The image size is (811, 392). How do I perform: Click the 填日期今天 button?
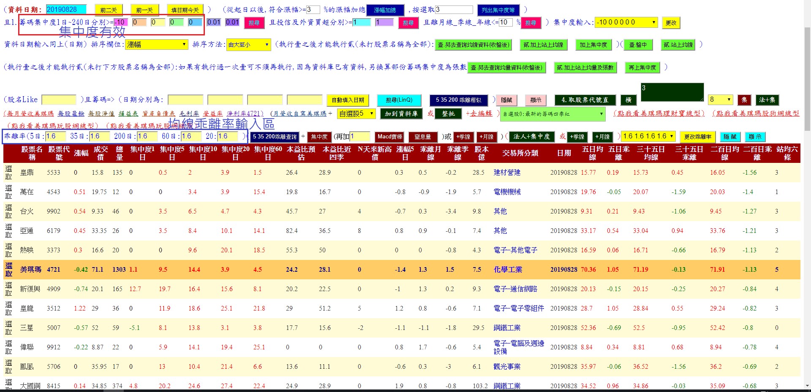coord(185,10)
